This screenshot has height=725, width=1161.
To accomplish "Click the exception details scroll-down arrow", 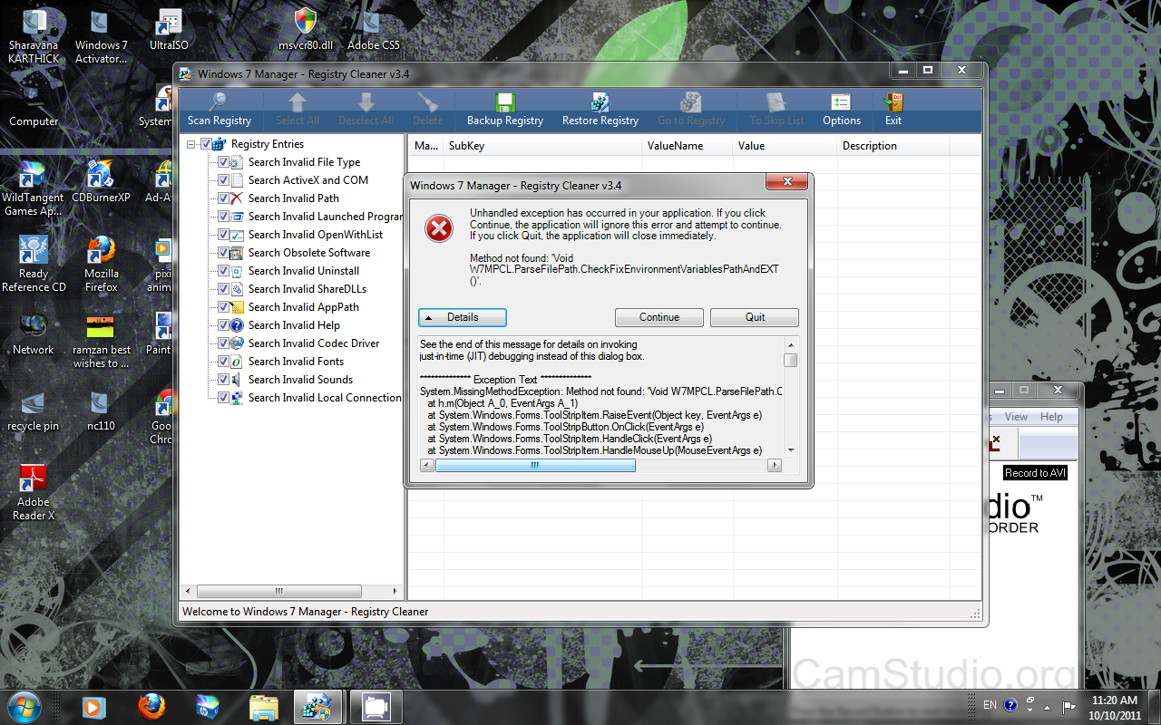I will pos(791,450).
